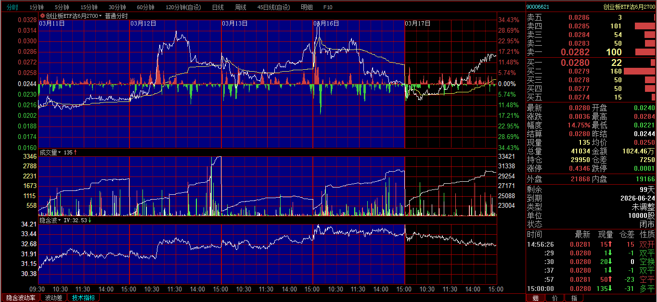This screenshot has width=657, height=302.
Task: Click the 15:00:00 trade row
Action: coord(591,289)
